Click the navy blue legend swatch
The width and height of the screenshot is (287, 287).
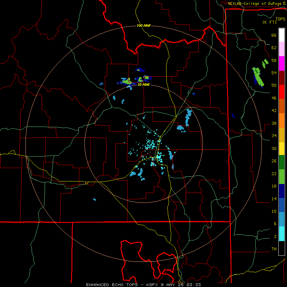[282, 191]
